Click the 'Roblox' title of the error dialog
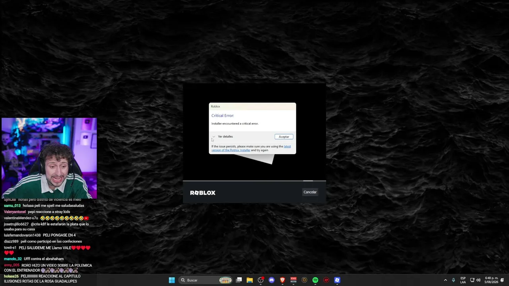509x286 pixels. [216, 106]
